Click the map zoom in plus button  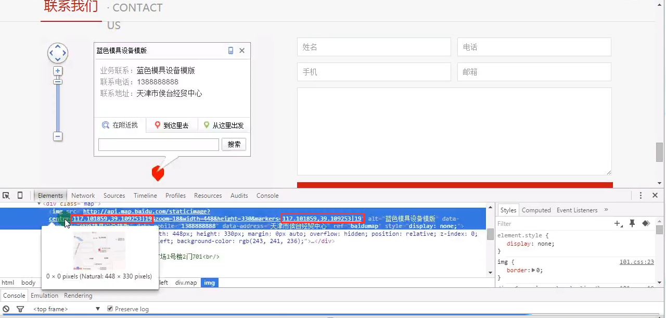[x=58, y=71]
